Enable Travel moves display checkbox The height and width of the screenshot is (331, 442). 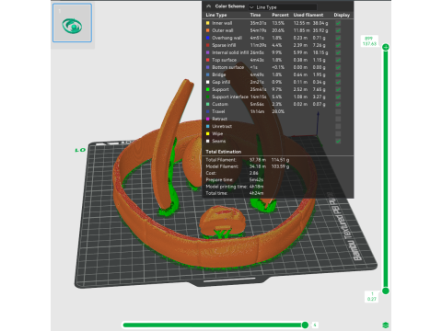[x=338, y=111]
